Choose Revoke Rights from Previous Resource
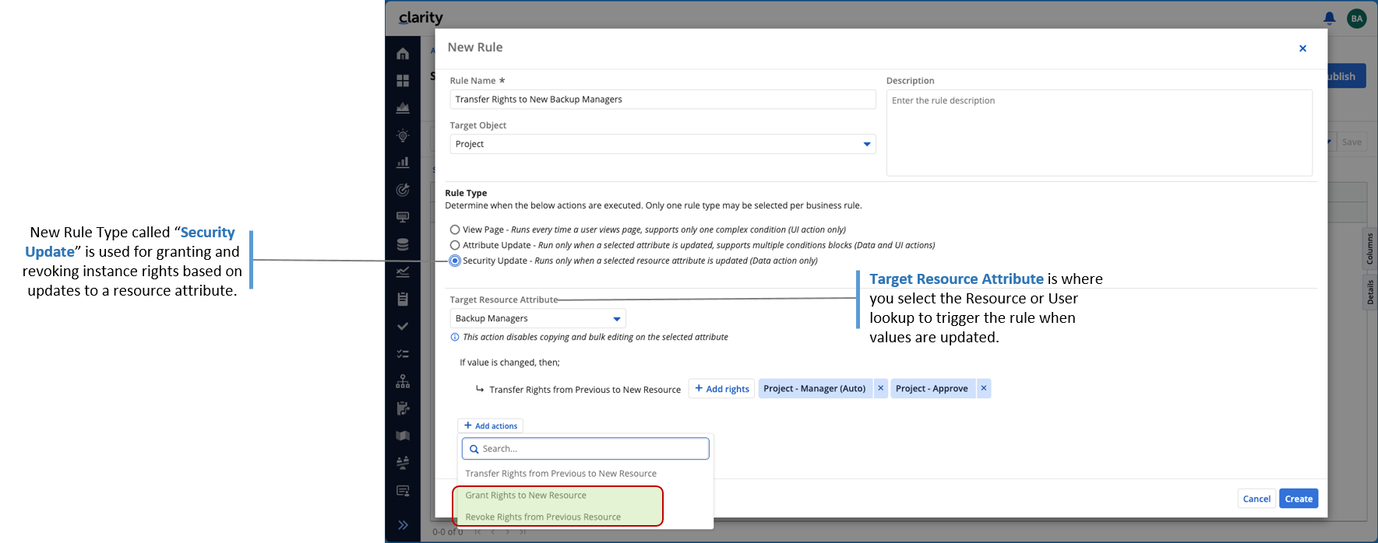 pos(543,517)
